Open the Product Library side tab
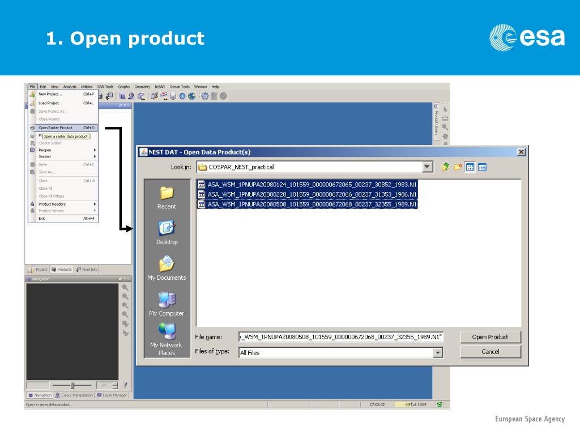Viewport: 580px width, 435px height. [x=437, y=120]
